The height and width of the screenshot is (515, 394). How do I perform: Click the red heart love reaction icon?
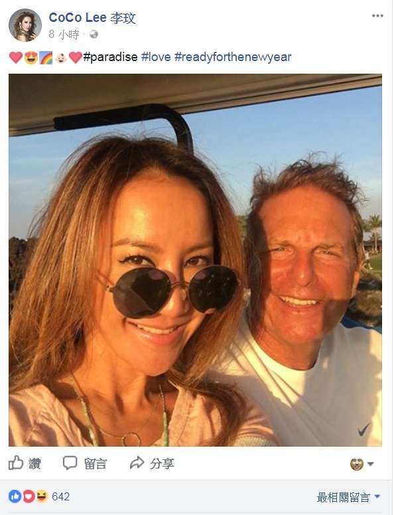29,496
